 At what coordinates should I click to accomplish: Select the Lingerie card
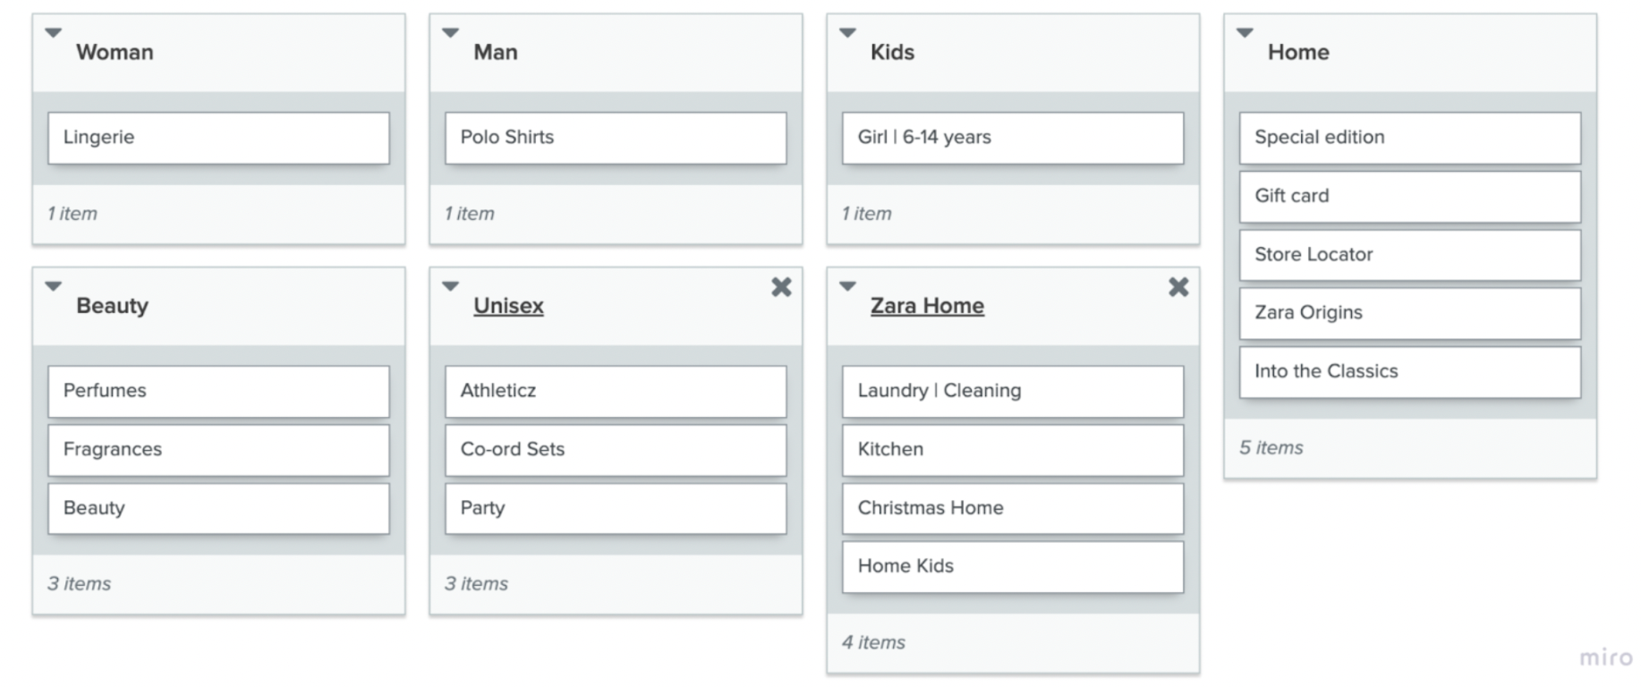tap(218, 138)
